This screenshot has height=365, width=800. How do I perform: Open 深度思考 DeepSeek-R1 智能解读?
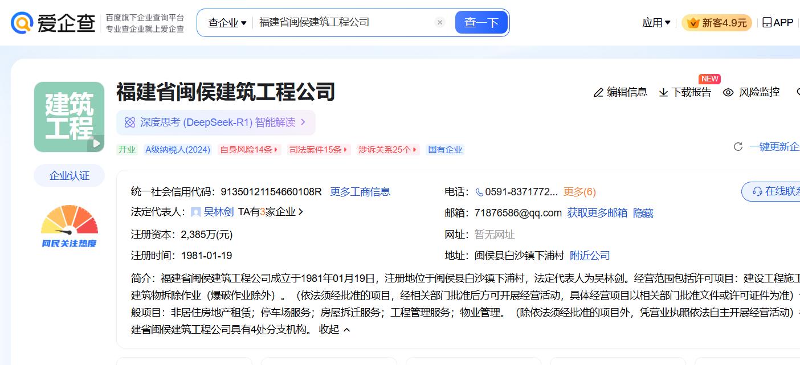tap(216, 122)
